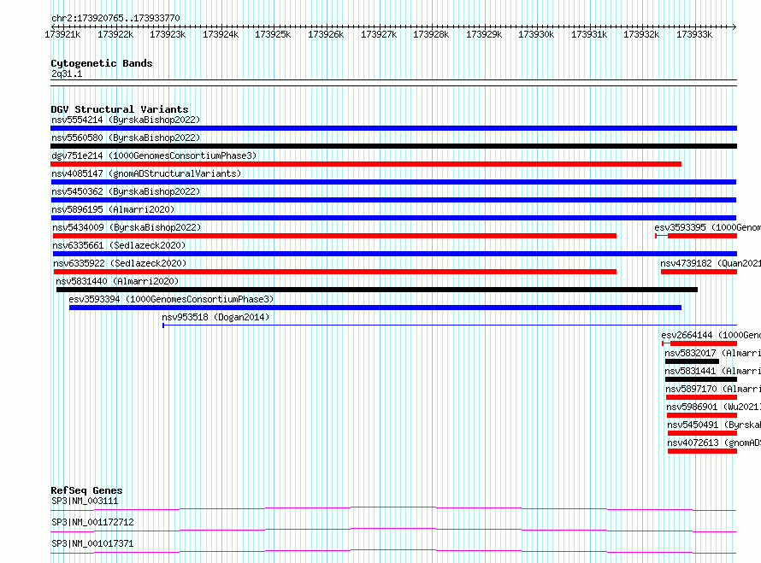The height and width of the screenshot is (563, 761).
Task: Open variant nsv5831440 (Almarri2020) label
Action: click(x=117, y=281)
